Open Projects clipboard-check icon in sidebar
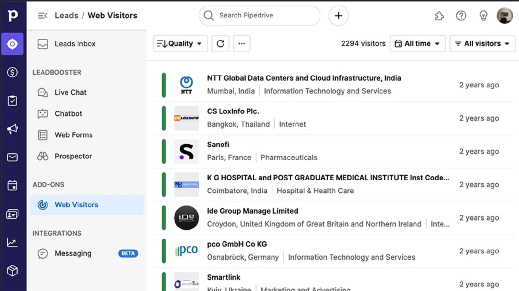The height and width of the screenshot is (291, 519). pos(12,100)
